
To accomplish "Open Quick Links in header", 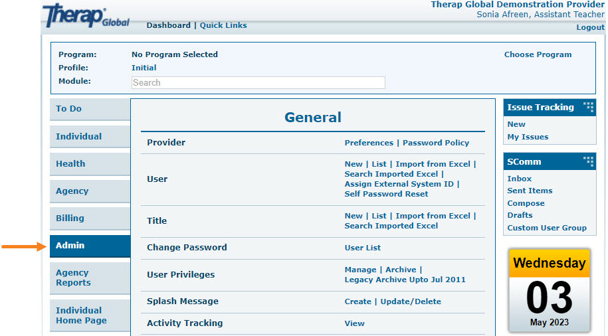I will coord(223,25).
